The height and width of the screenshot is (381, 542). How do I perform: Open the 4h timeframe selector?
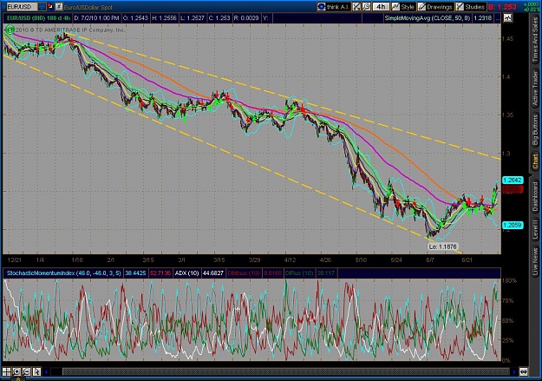[x=381, y=7]
